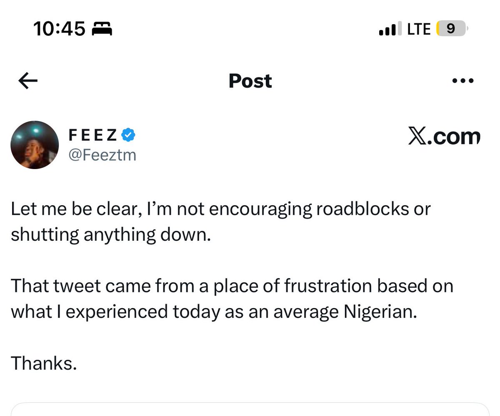Open profile via FEEZ display name
The width and height of the screenshot is (500, 416).
pos(92,135)
